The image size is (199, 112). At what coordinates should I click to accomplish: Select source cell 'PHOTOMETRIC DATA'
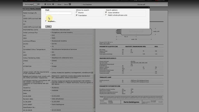[x=30, y=30]
